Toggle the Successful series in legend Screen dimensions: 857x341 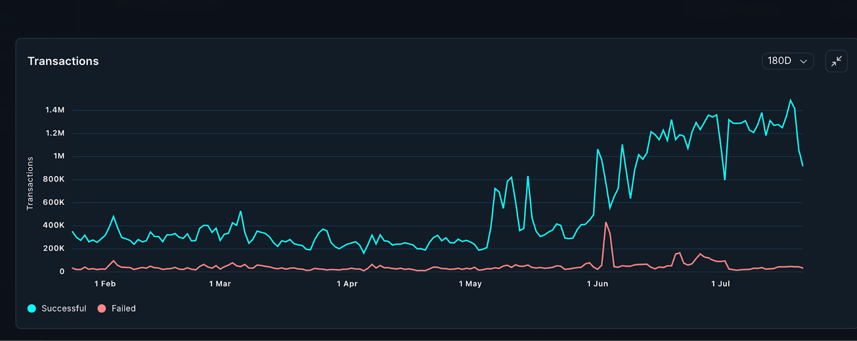(57, 308)
